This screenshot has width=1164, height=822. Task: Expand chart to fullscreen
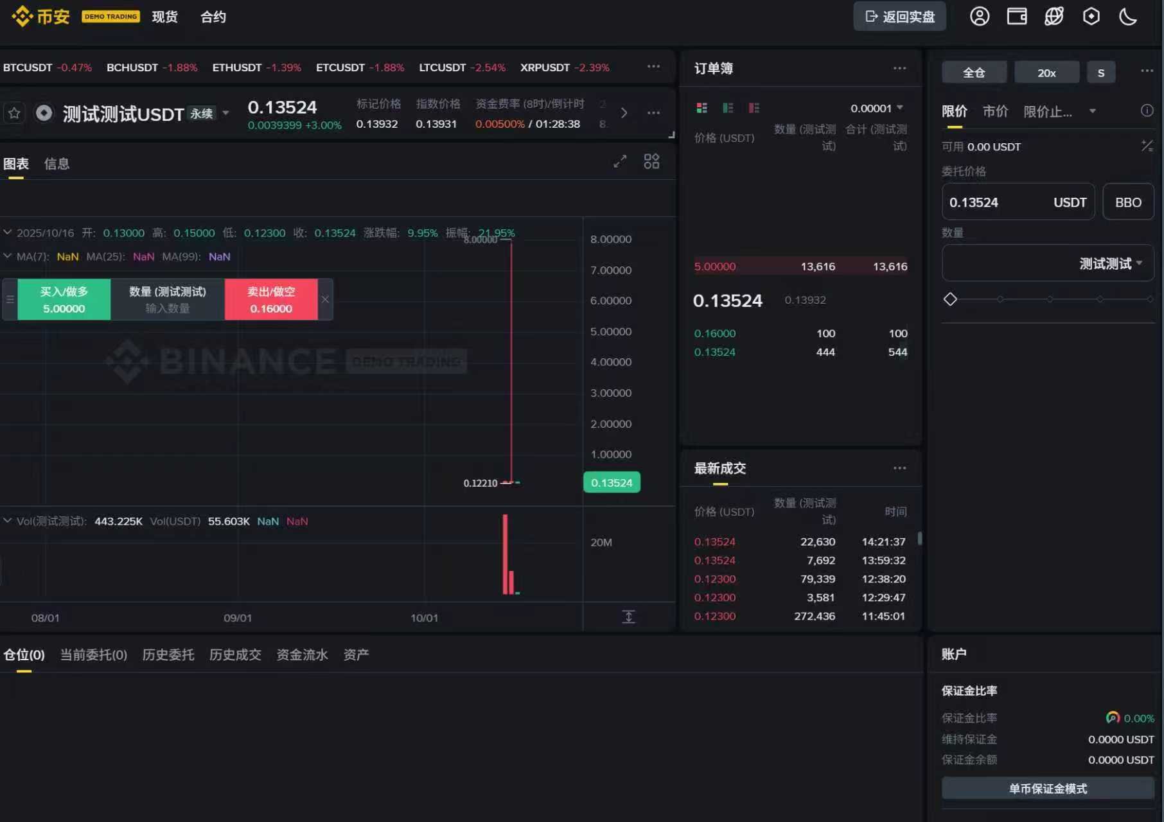click(x=619, y=162)
